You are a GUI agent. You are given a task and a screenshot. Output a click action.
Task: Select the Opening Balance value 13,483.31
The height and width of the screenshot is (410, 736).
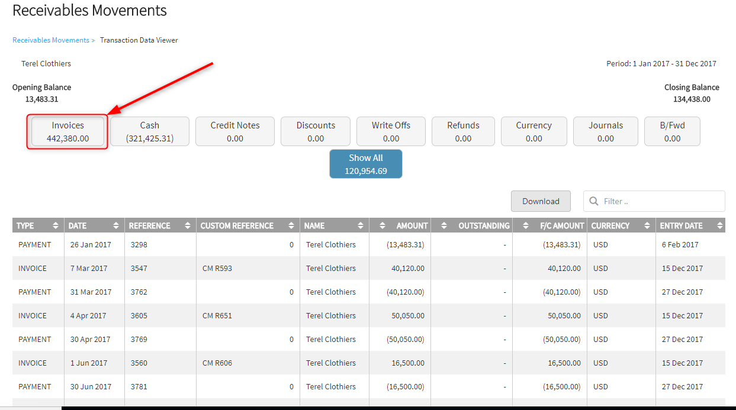[41, 99]
